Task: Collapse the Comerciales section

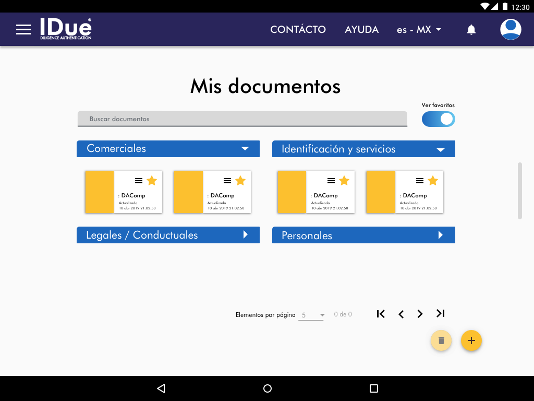Action: pos(245,149)
